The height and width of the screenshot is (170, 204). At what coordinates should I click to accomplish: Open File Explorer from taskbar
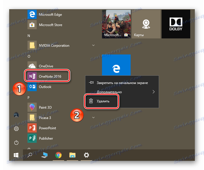click(72, 155)
